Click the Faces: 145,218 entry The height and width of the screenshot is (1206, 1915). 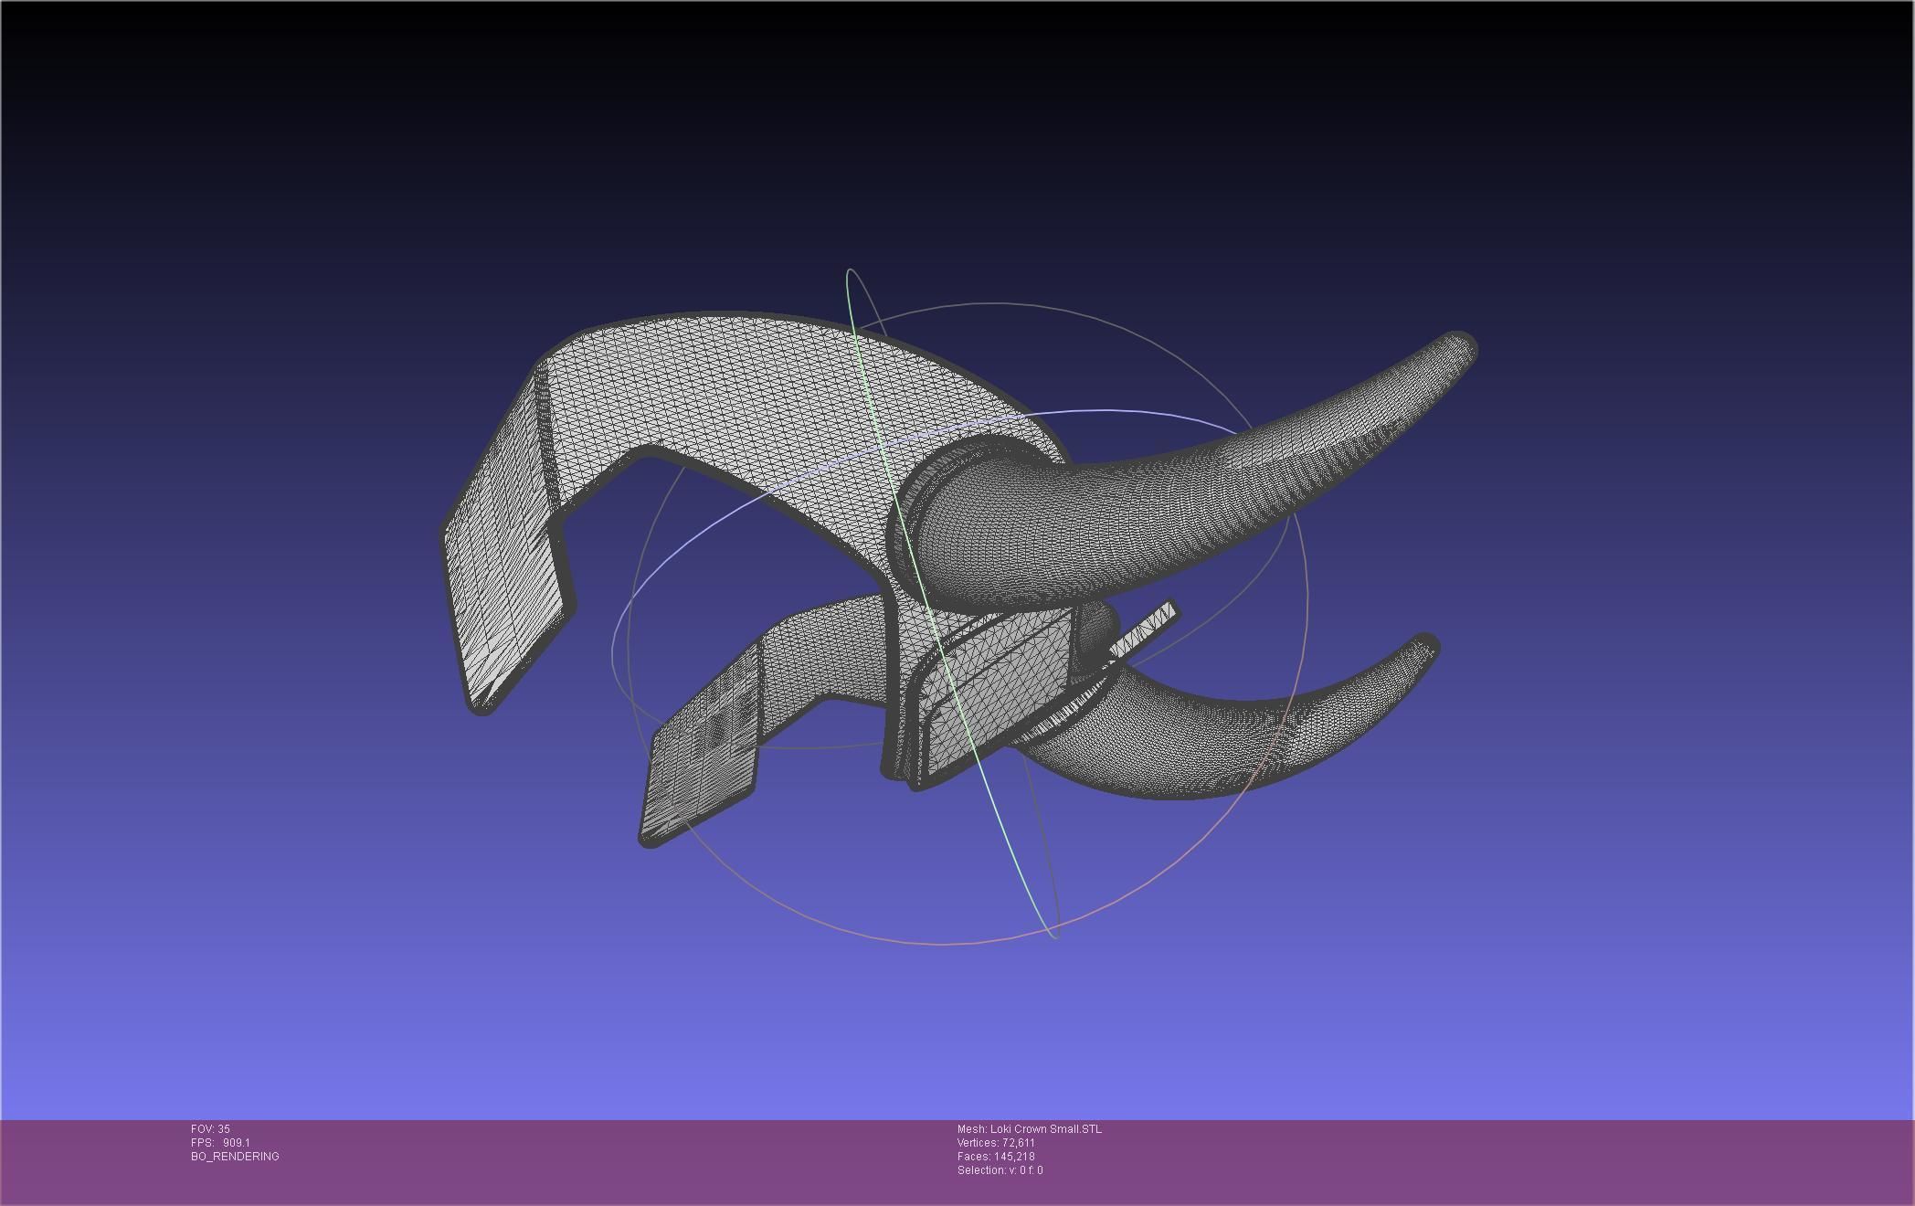pos(996,1157)
